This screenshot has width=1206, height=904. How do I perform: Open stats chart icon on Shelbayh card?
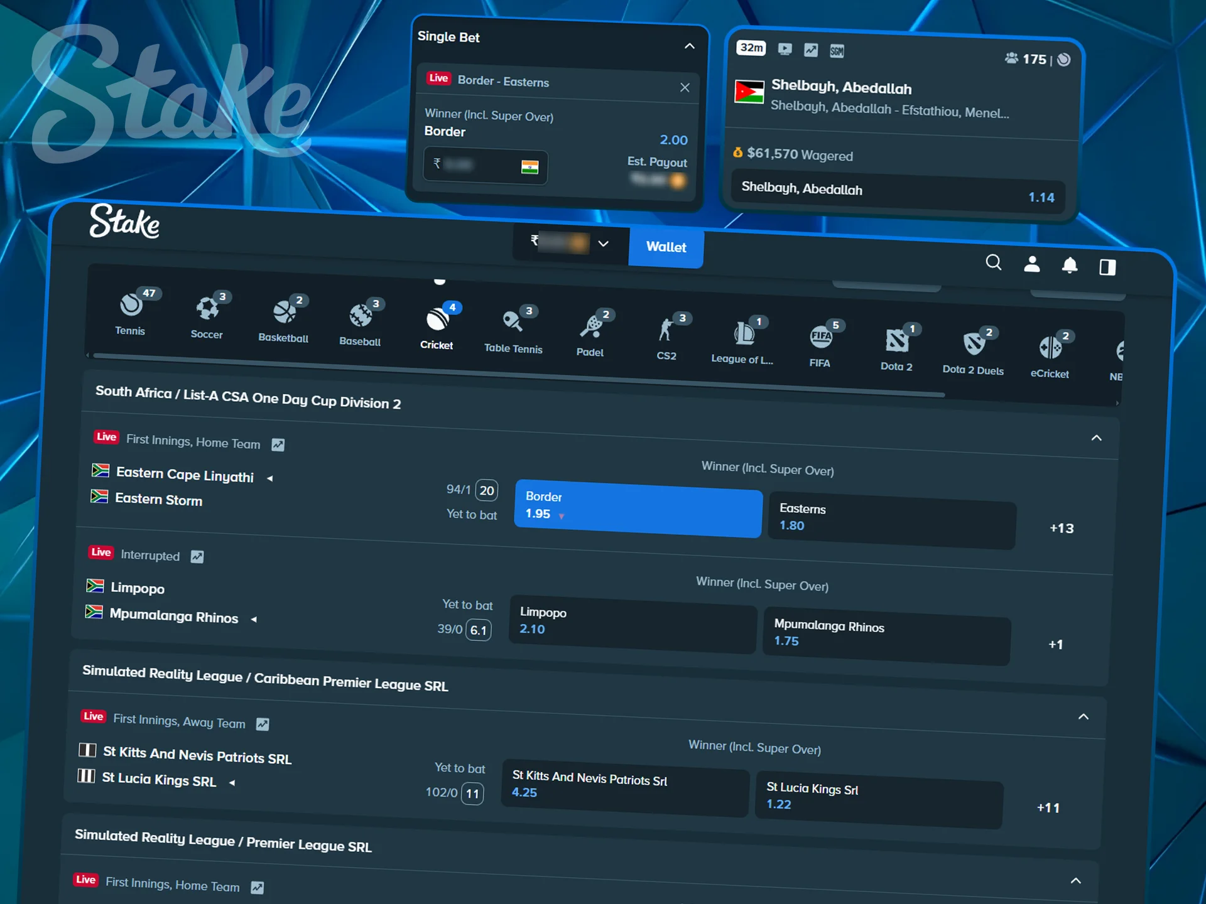pyautogui.click(x=811, y=50)
